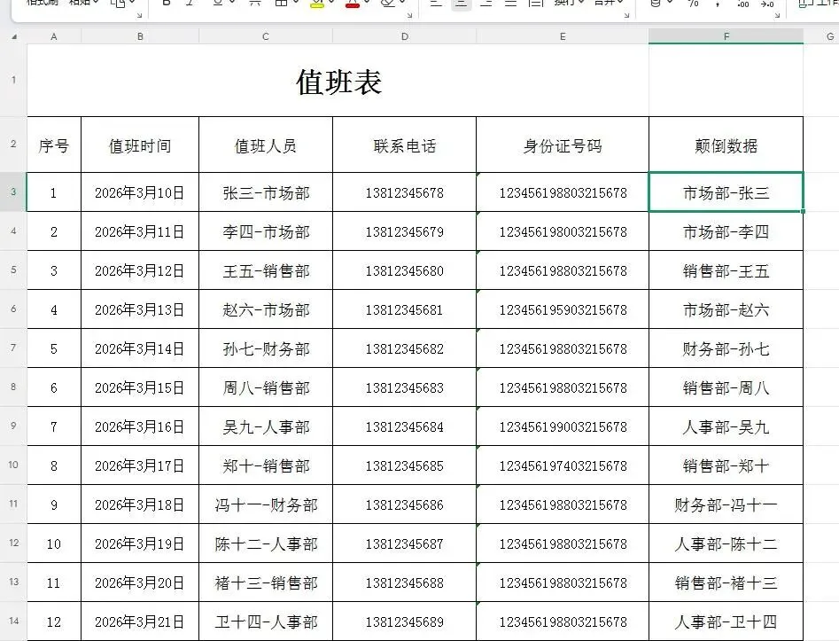This screenshot has height=641, width=839.
Task: Open the number format group dialog launcher arrow
Action: pyautogui.click(x=777, y=16)
